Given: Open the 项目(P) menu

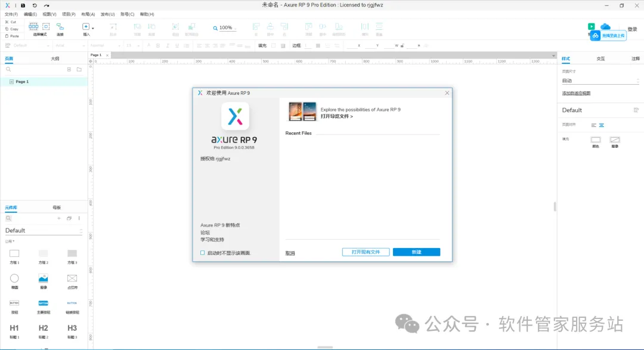Looking at the screenshot, I should click(69, 14).
